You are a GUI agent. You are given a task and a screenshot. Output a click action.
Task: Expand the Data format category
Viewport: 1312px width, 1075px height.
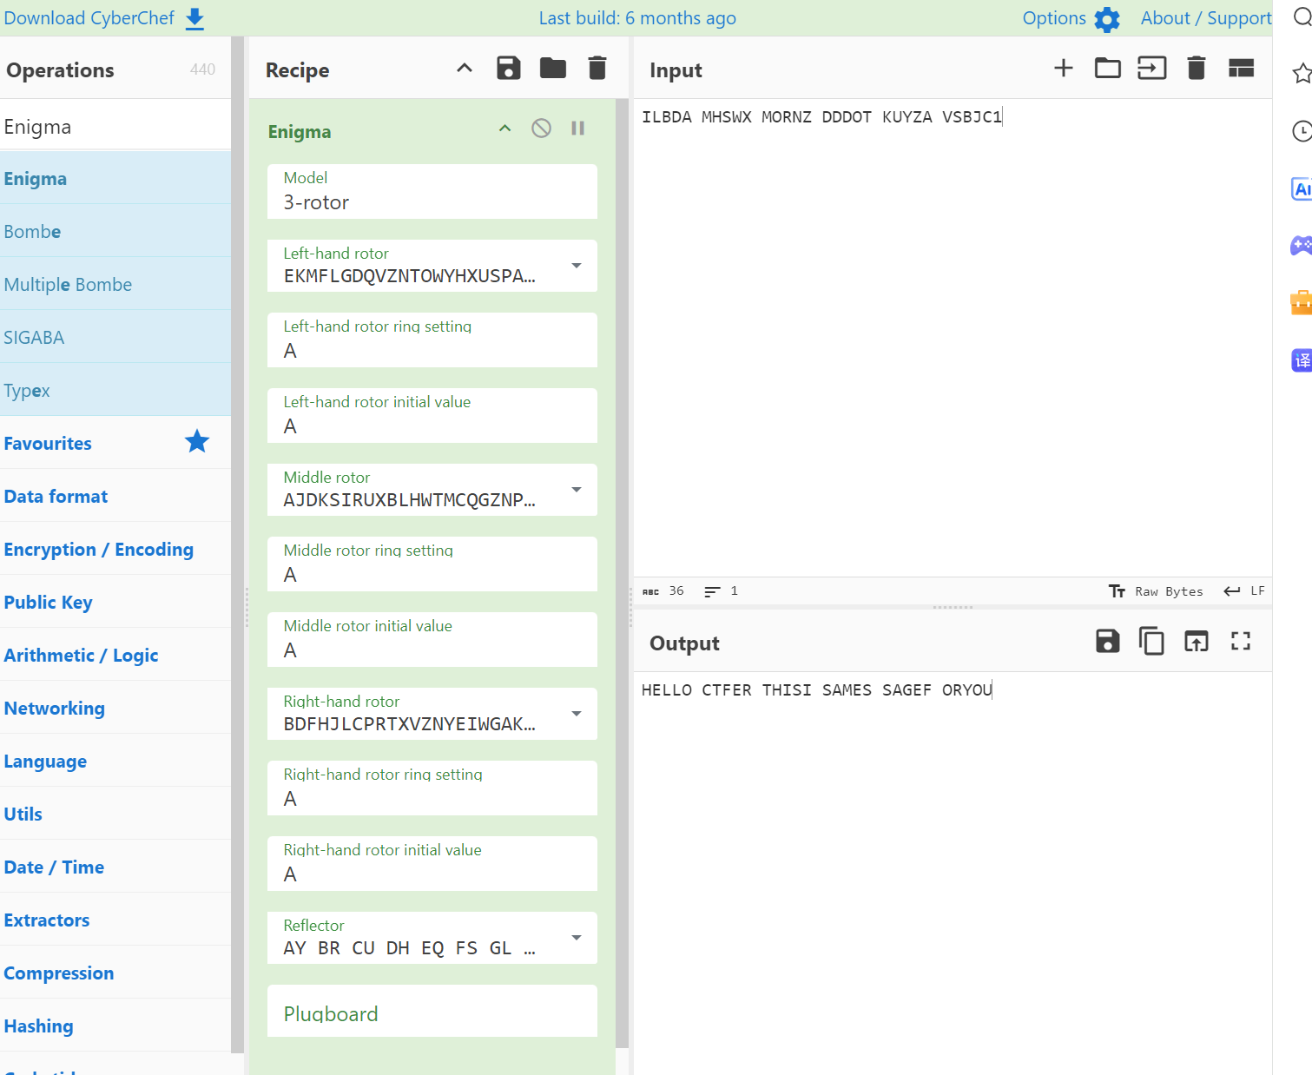coord(115,496)
